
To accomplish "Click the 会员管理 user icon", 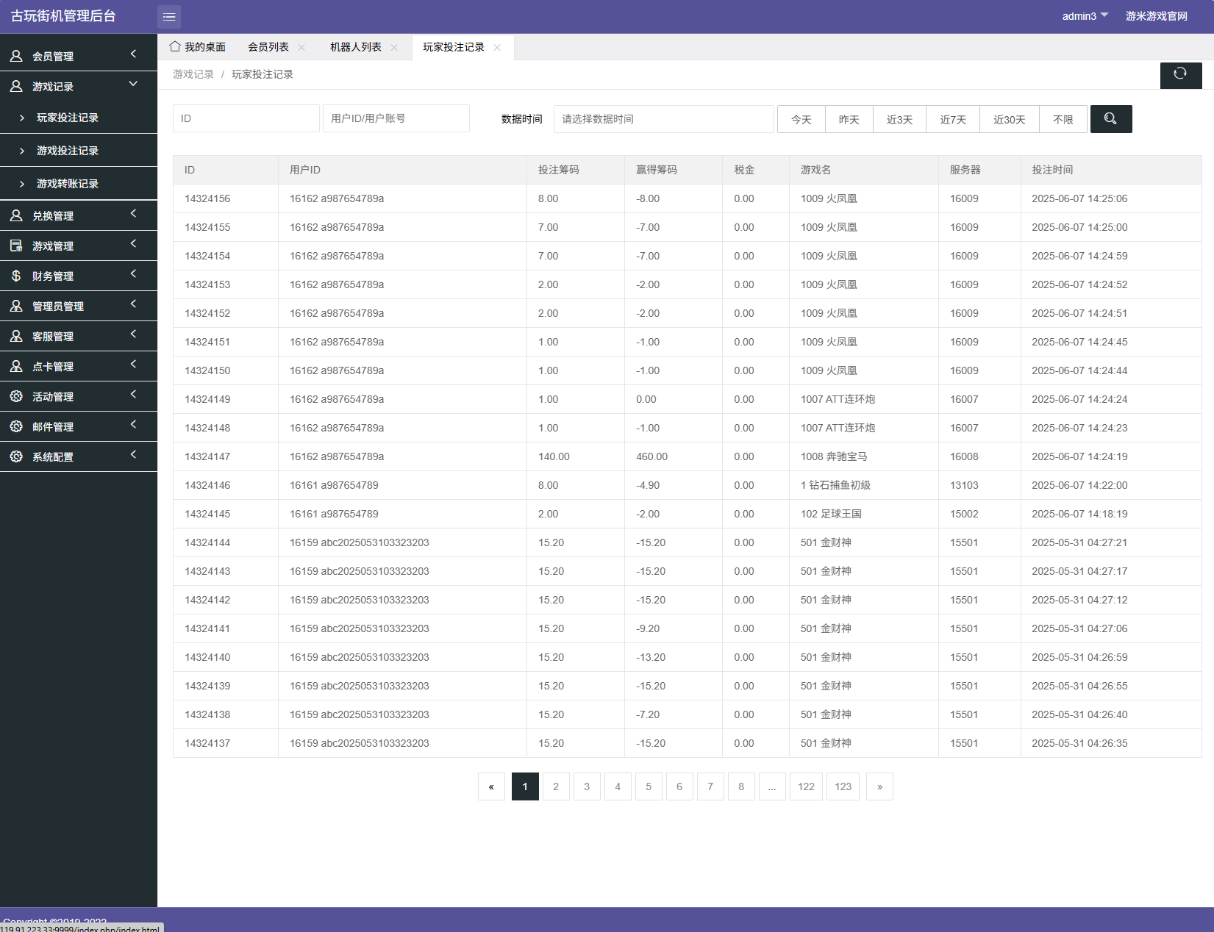I will [16, 56].
